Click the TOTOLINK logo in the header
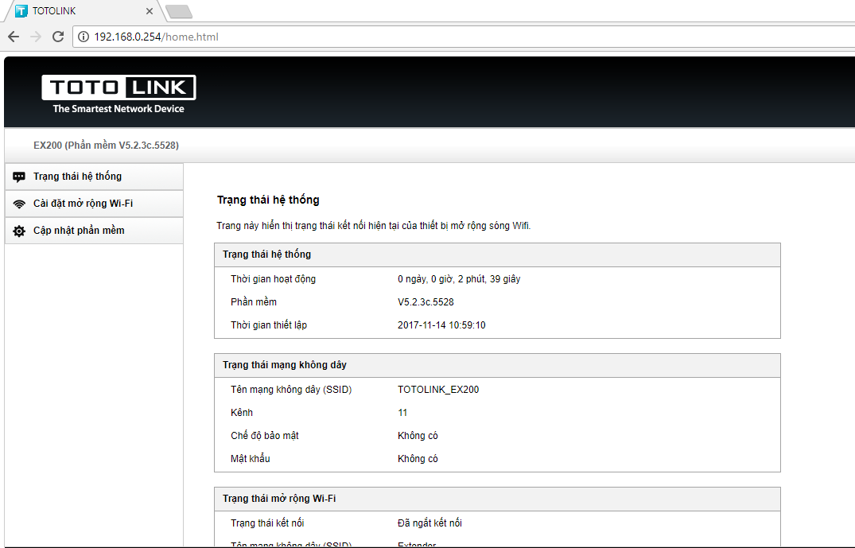The height and width of the screenshot is (548, 855). click(119, 94)
